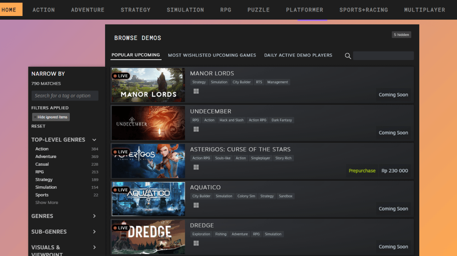This screenshot has height=256, width=457.
Task: Open the Platformer category tab
Action: pos(305,10)
